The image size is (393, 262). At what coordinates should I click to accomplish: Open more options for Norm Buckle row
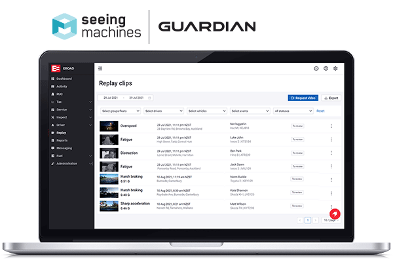click(x=331, y=179)
